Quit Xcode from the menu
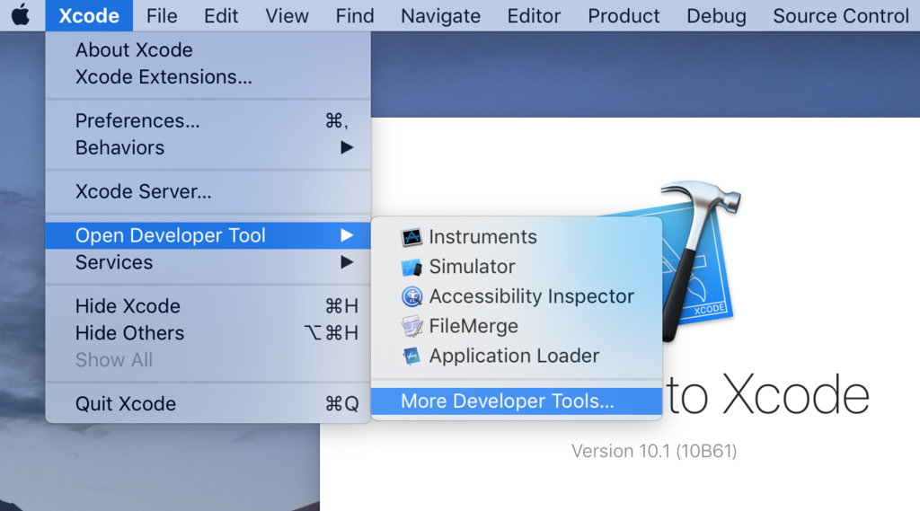The image size is (920, 511). (126, 404)
